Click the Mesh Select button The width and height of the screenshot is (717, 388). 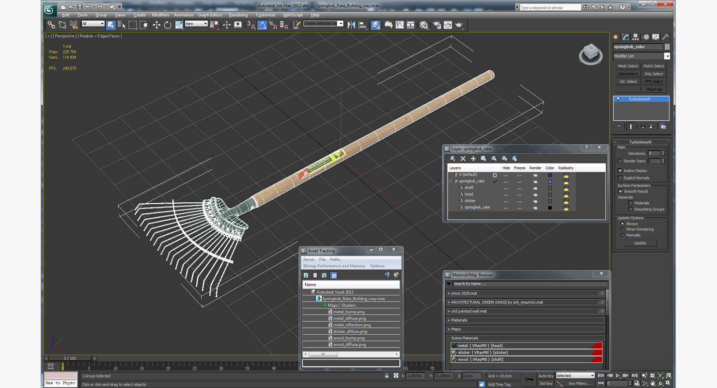(628, 66)
